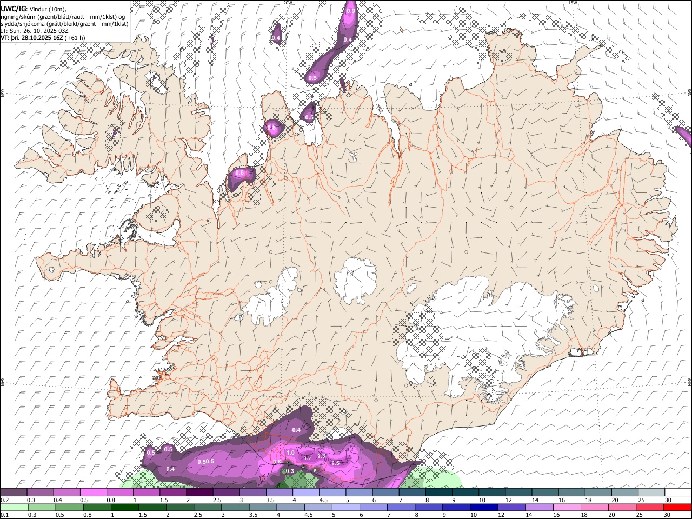This screenshot has height=519, width=692.
Task: Click the 15W longitude label at the top edge
Action: (573, 3)
